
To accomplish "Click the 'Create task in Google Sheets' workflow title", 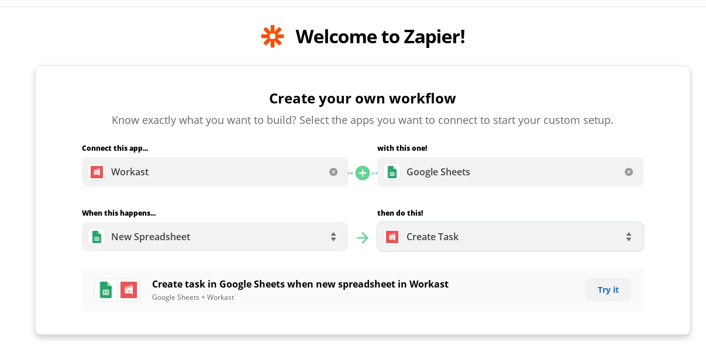I will 300,284.
